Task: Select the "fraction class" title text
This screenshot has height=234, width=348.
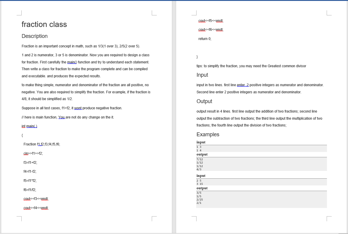Action: coord(44,24)
